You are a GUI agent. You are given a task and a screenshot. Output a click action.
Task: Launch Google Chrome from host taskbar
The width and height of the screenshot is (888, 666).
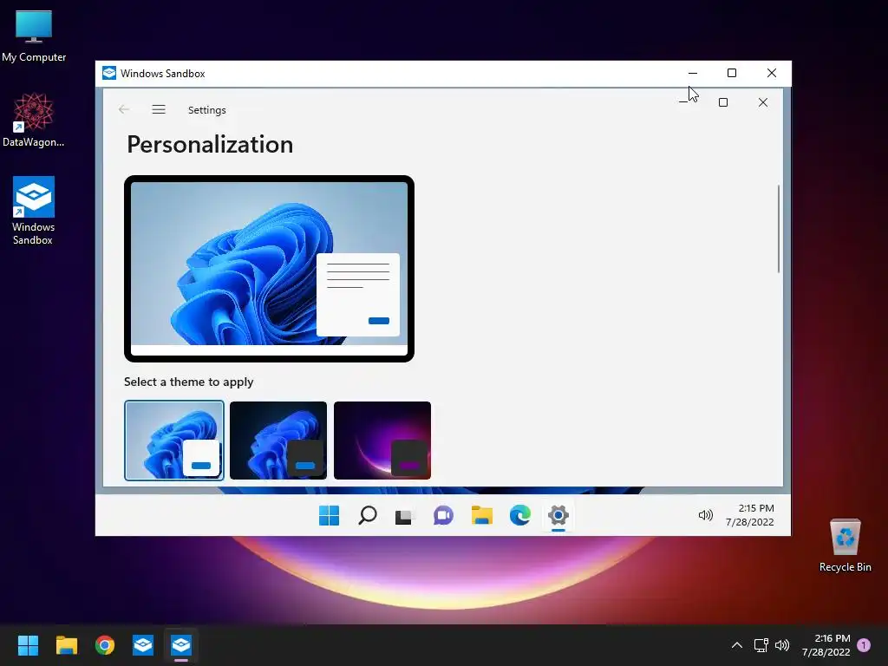(105, 645)
